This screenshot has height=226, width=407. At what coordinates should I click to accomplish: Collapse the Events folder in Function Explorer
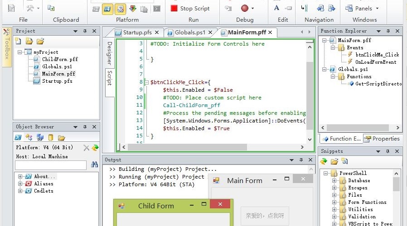tap(333, 47)
